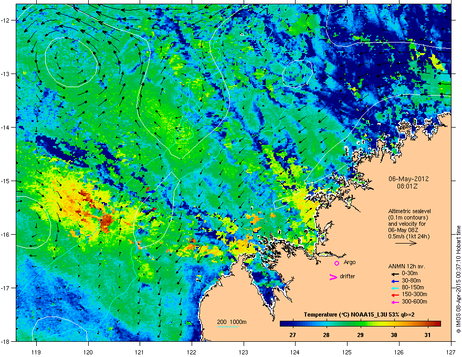
Task: Click the 'drifter' legend label
Action: click(347, 276)
